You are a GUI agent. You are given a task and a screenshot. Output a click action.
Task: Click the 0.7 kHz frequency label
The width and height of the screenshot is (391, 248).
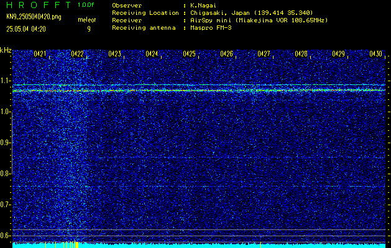pyautogui.click(x=5, y=205)
